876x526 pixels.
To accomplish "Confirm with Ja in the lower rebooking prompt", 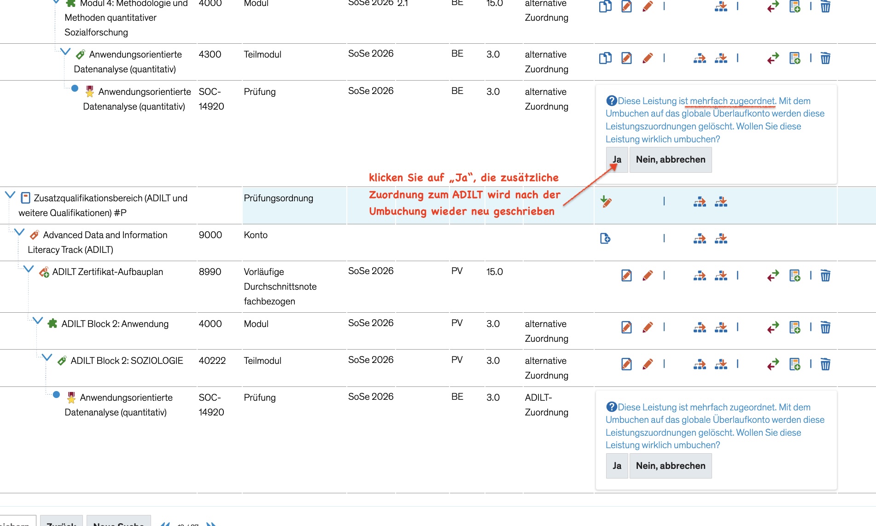I will (x=617, y=466).
